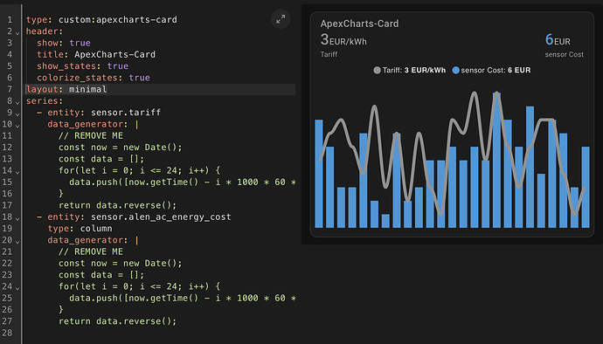Toggle the sensor Cost series in legend

[491, 71]
